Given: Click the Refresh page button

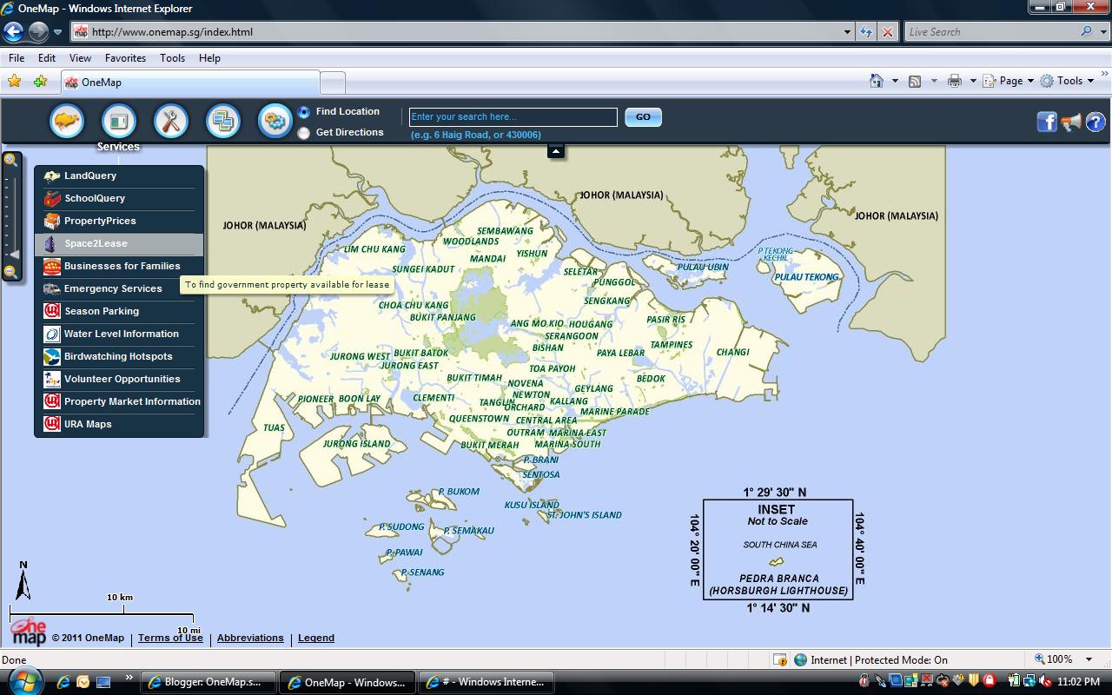Looking at the screenshot, I should tap(866, 32).
